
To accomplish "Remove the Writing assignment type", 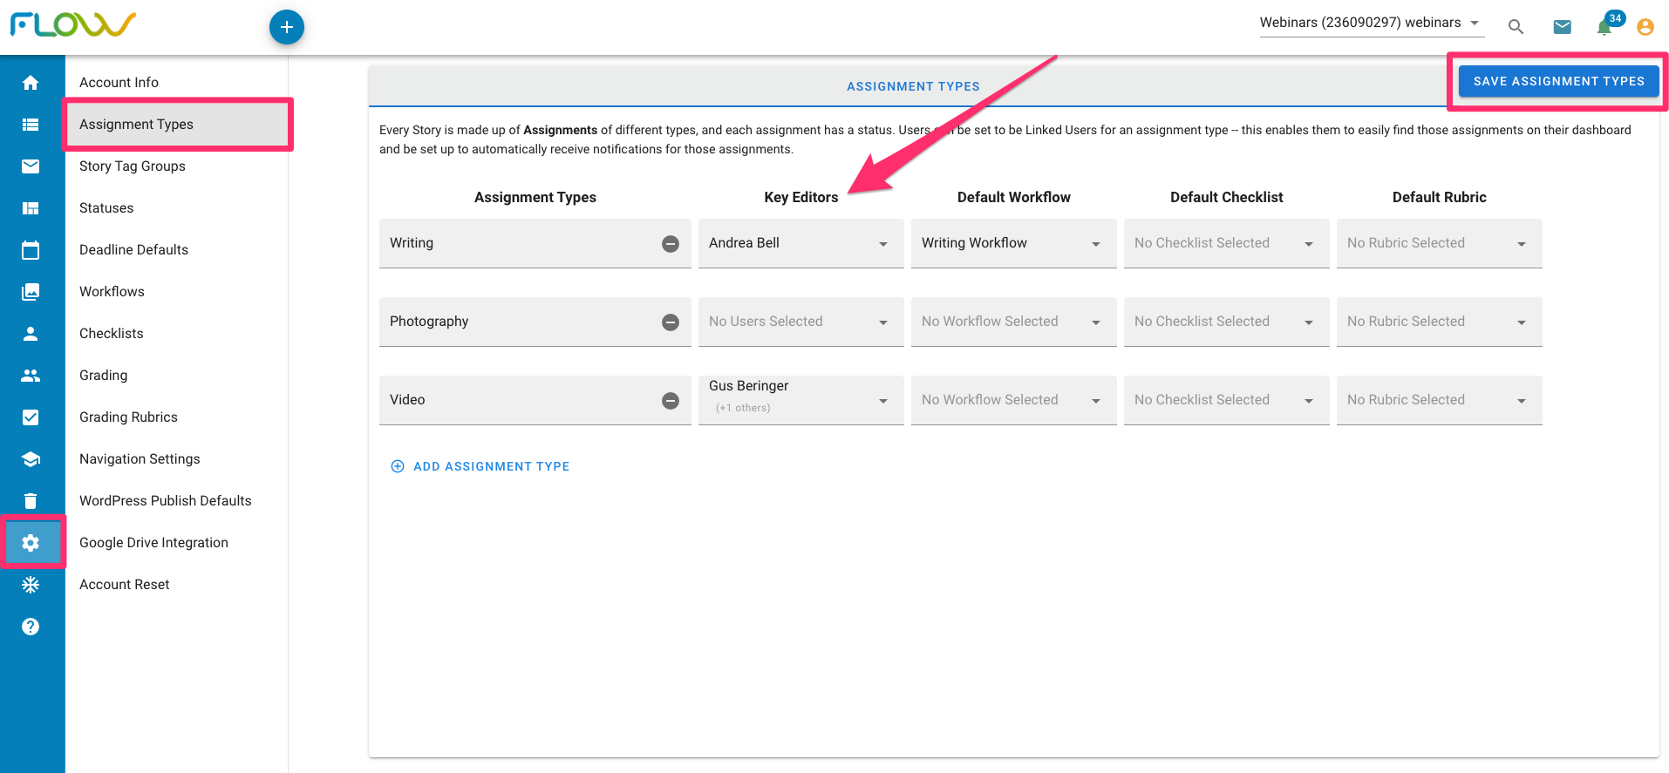I will 671,244.
